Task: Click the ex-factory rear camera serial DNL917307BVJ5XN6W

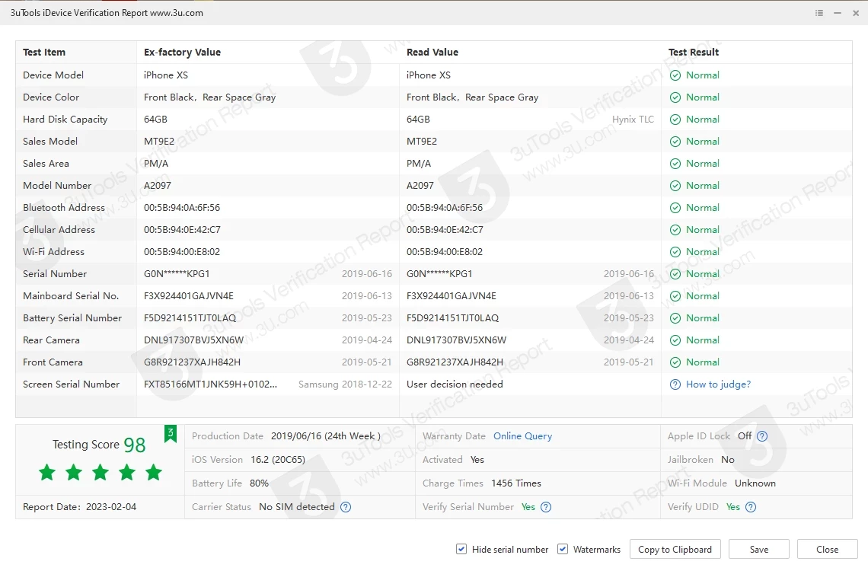Action: coord(193,340)
